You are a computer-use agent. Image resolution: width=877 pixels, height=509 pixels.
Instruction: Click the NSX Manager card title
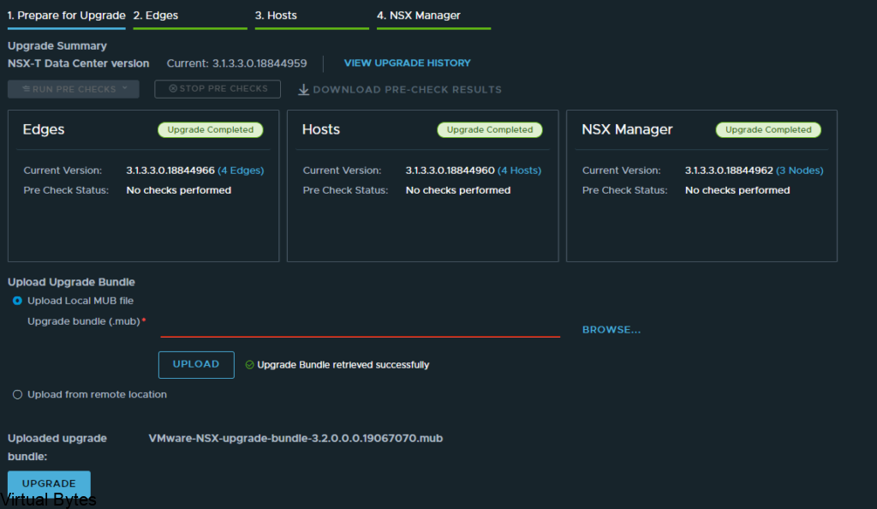coord(627,129)
